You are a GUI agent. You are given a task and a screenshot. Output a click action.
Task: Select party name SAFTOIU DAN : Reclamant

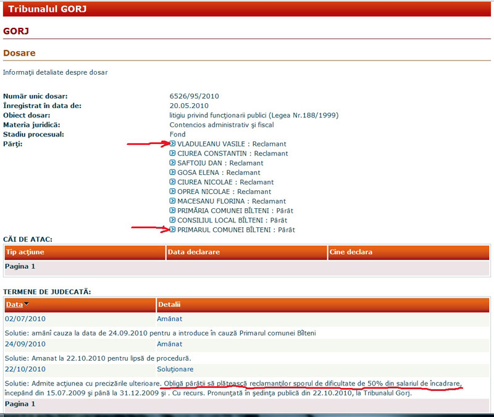tap(220, 163)
